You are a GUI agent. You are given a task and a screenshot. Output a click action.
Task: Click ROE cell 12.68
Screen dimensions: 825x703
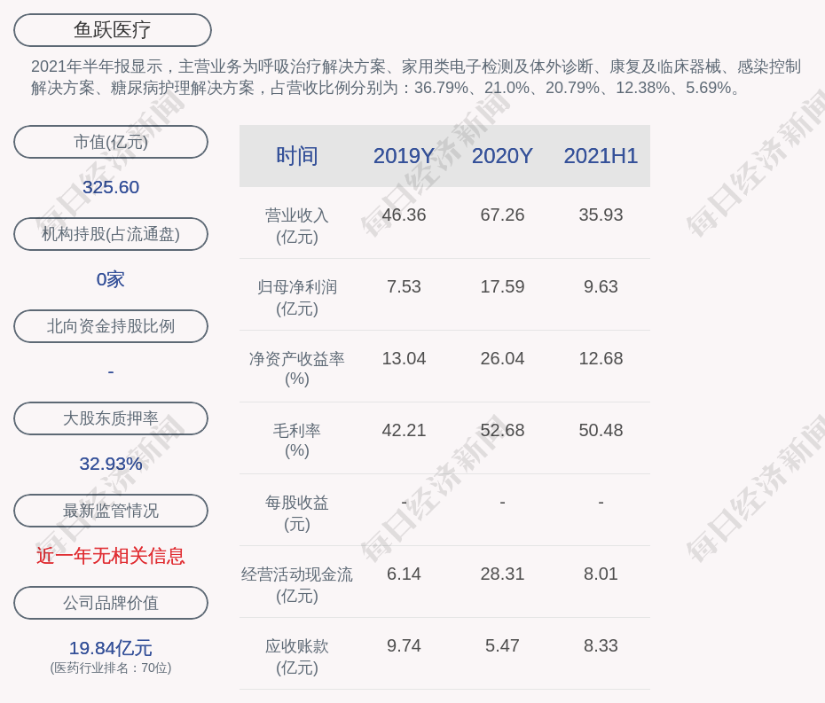click(x=601, y=359)
